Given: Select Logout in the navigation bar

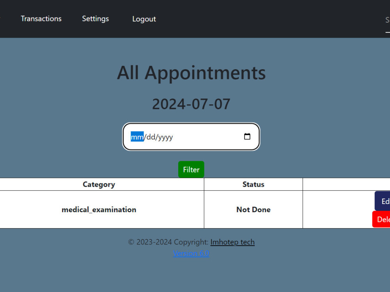Looking at the screenshot, I should tap(144, 19).
